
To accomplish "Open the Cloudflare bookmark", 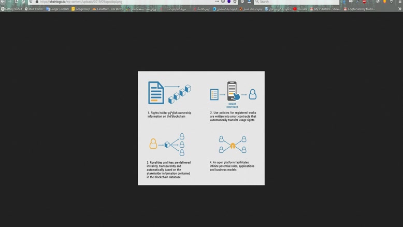I will [x=108, y=9].
